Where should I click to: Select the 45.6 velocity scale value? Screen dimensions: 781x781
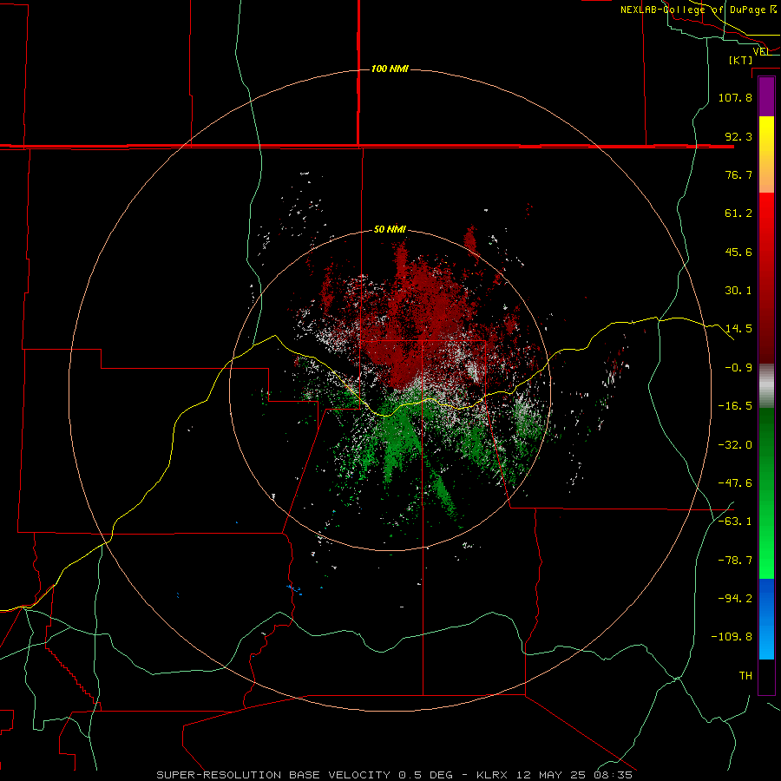[x=738, y=252]
